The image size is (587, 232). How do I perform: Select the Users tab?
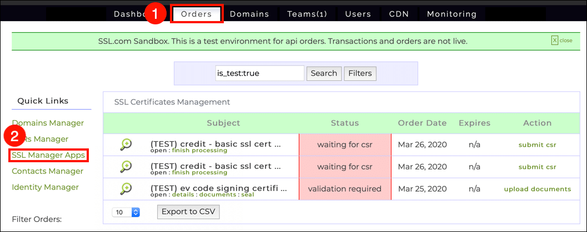[x=358, y=14]
